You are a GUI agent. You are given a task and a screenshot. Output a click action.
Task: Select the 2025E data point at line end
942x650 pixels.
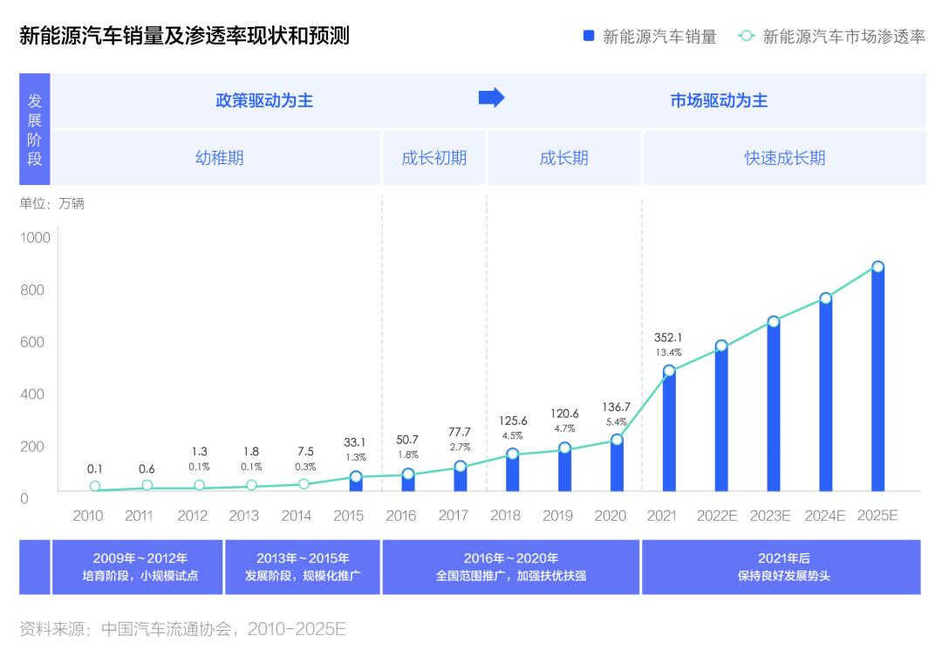pos(877,267)
